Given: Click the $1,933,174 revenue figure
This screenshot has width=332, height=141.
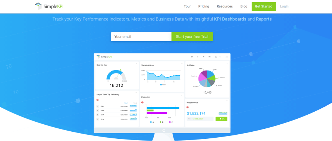Looking at the screenshot, I should click(x=196, y=114).
